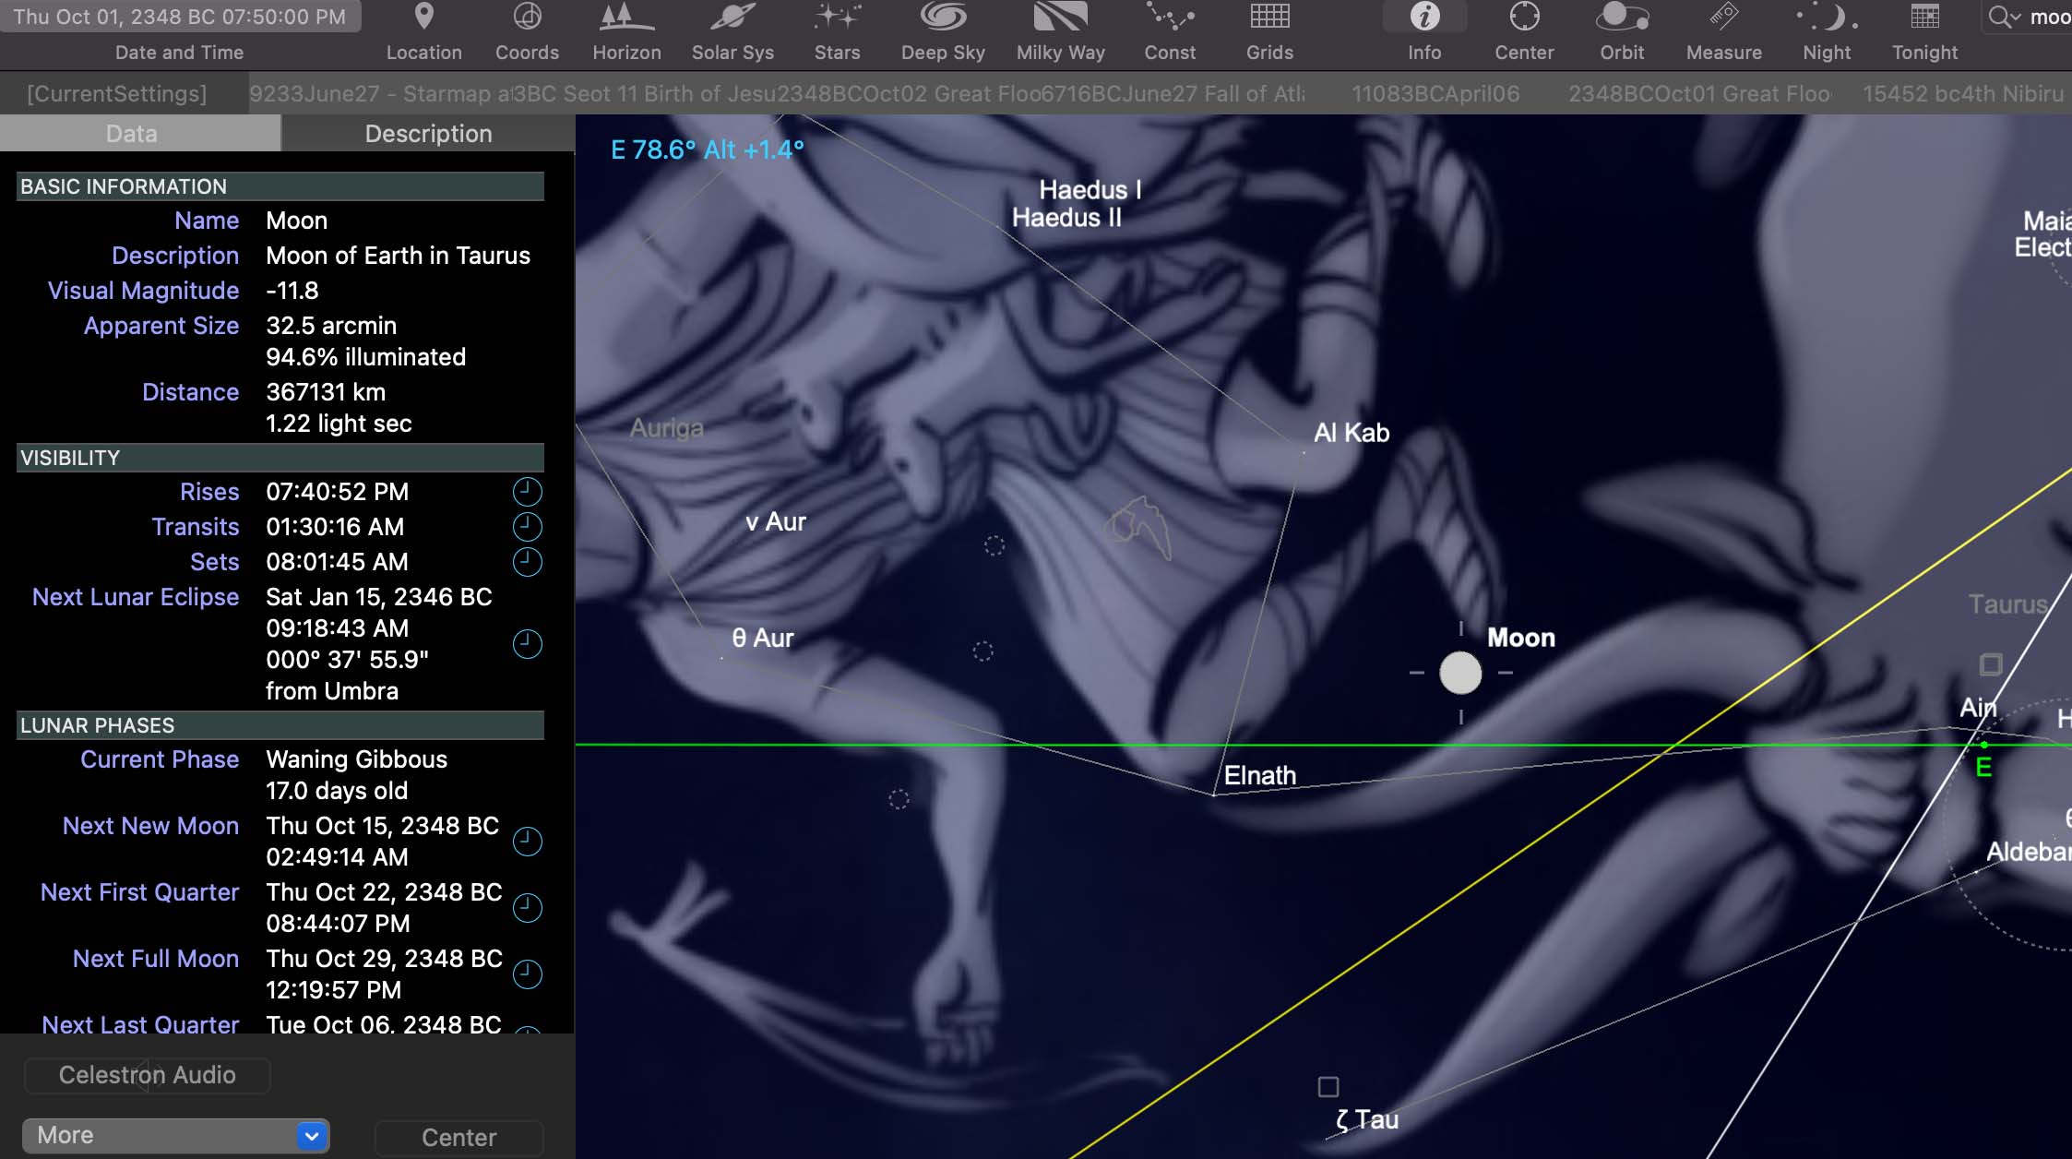The height and width of the screenshot is (1159, 2072).
Task: Click the Current Phase label
Action: (x=160, y=759)
